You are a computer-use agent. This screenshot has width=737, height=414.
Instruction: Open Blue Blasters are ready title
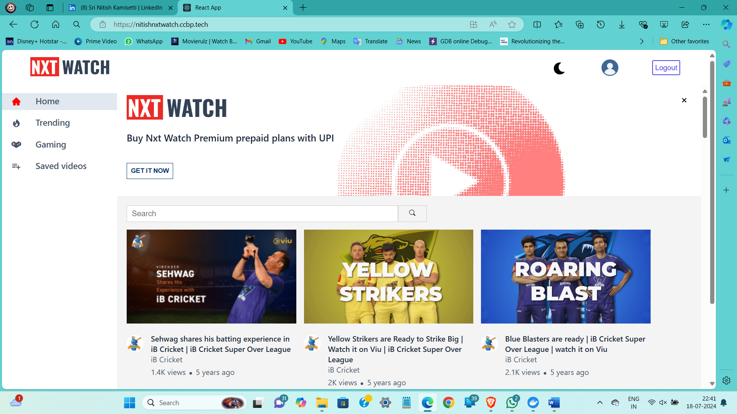[x=575, y=344]
